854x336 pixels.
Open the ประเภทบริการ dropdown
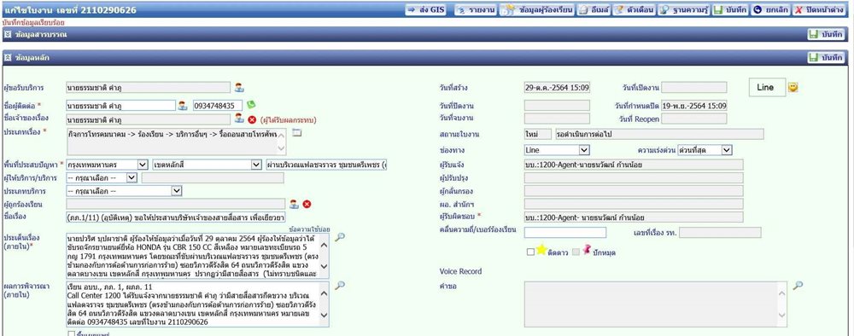[124, 191]
